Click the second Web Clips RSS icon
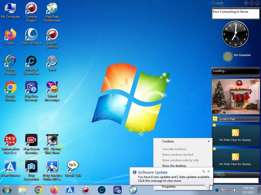 pos(235,157)
